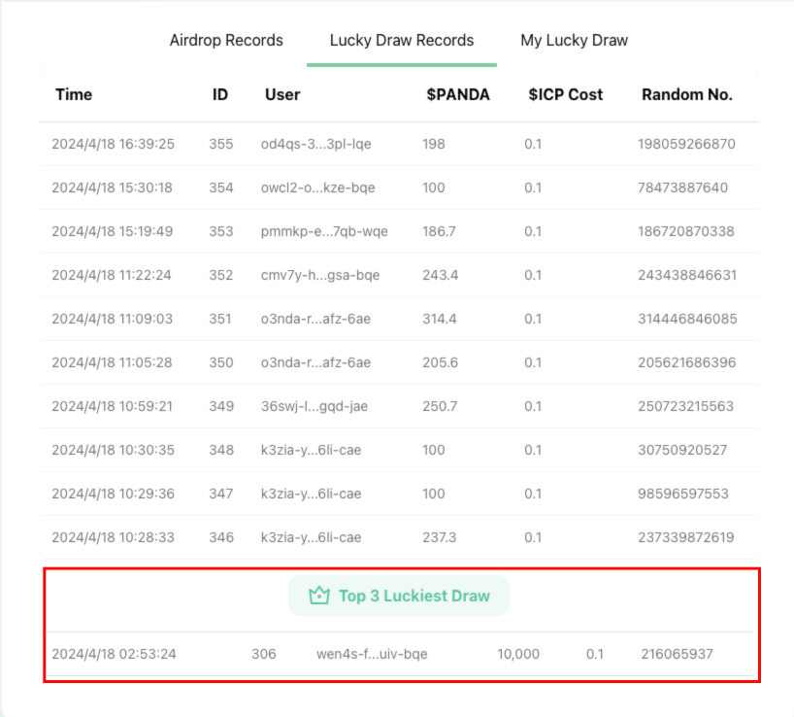Click draw ID 346

pos(221,537)
